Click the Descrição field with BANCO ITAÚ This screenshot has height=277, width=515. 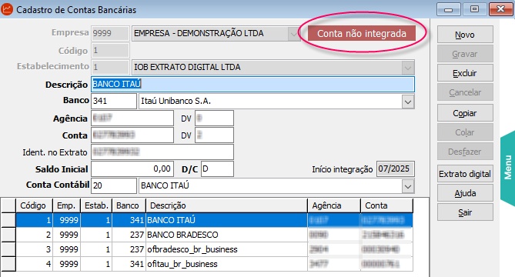[253, 85]
